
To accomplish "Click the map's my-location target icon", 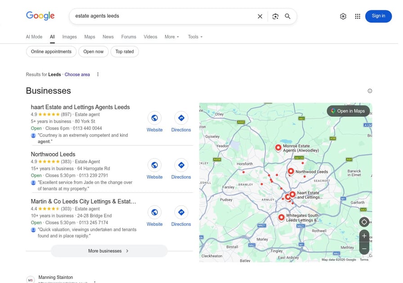I will (x=364, y=222).
